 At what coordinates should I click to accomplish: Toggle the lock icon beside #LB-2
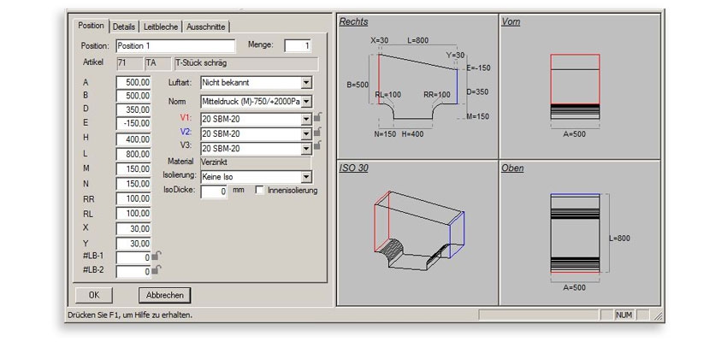click(157, 270)
